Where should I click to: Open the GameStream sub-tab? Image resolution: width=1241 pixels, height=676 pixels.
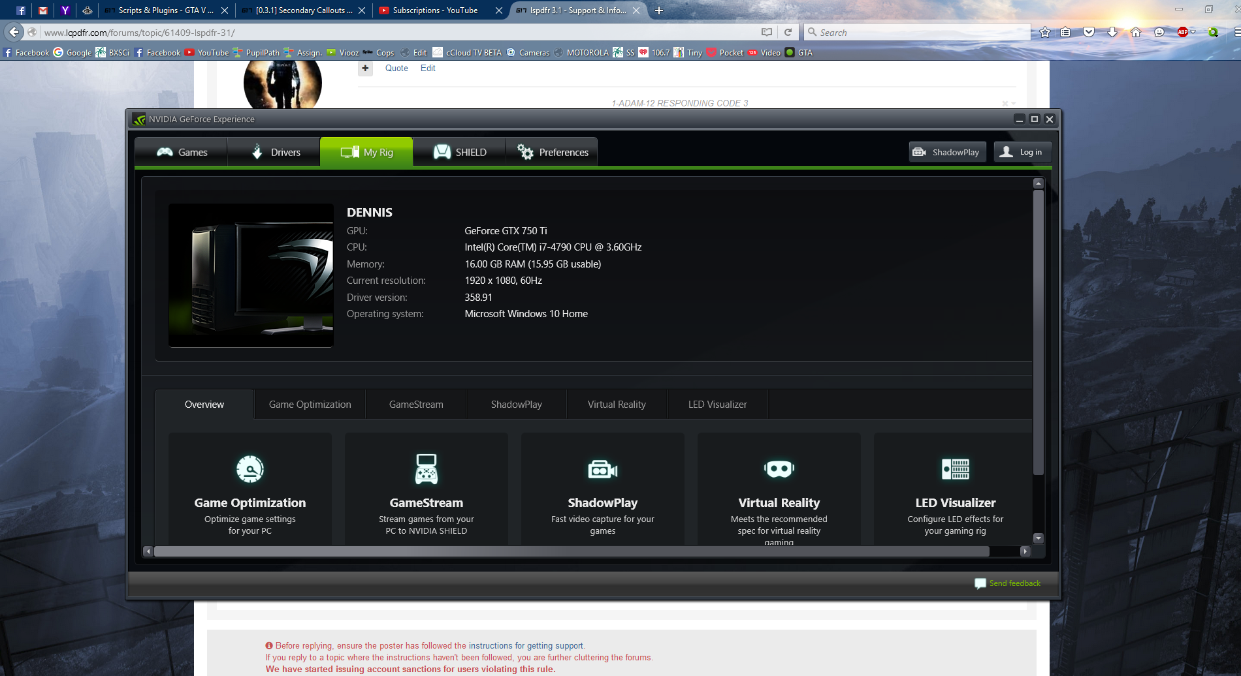(x=416, y=405)
